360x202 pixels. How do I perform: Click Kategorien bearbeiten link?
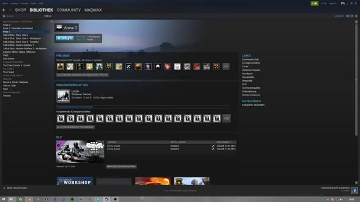pos(253,105)
